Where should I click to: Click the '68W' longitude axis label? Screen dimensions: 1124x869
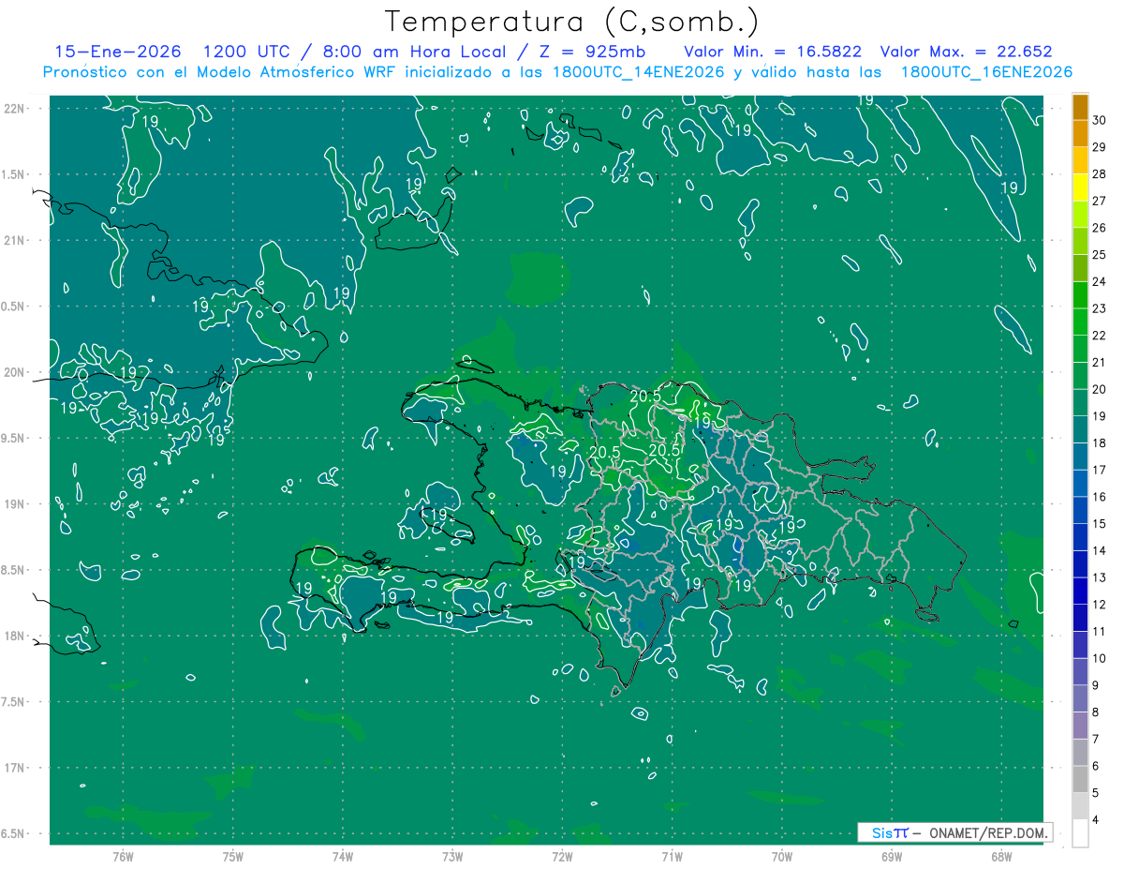[1001, 857]
